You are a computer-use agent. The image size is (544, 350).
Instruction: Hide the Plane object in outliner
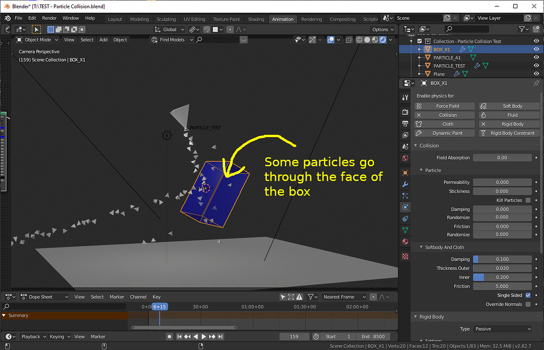pos(536,73)
